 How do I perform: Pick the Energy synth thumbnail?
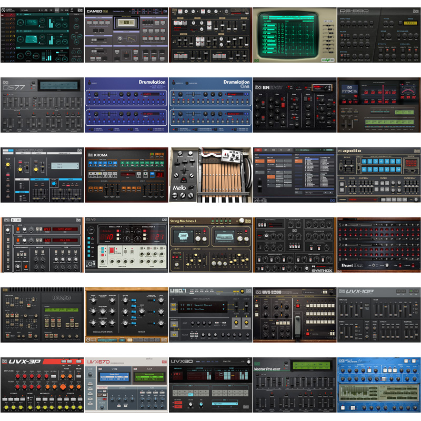click(x=295, y=105)
